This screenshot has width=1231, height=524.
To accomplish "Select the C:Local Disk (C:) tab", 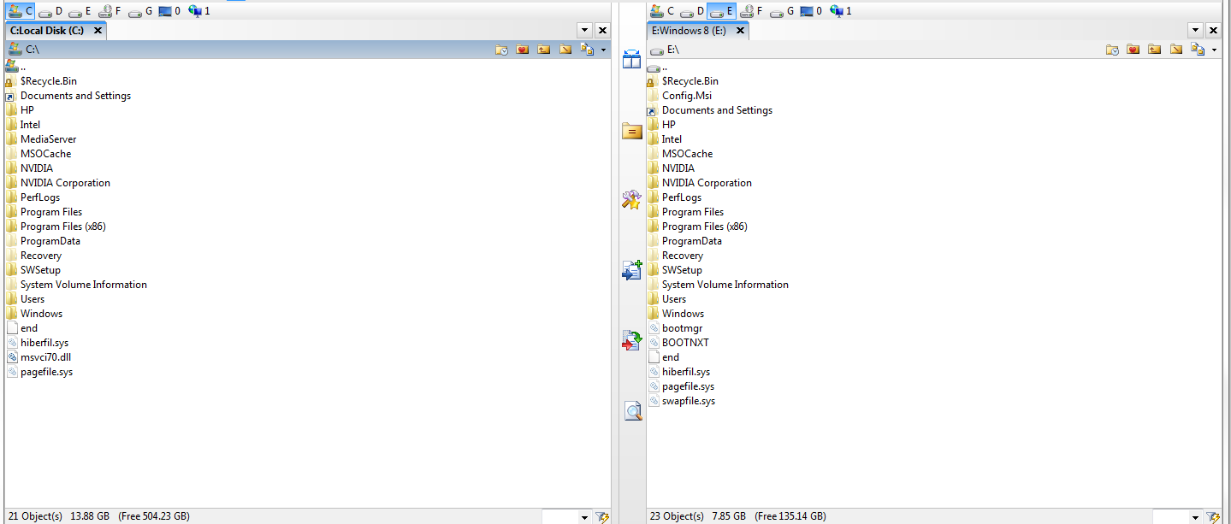I will click(x=50, y=31).
